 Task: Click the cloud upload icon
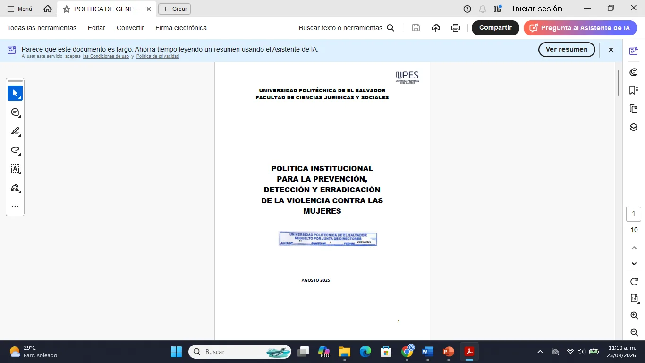pos(436,28)
